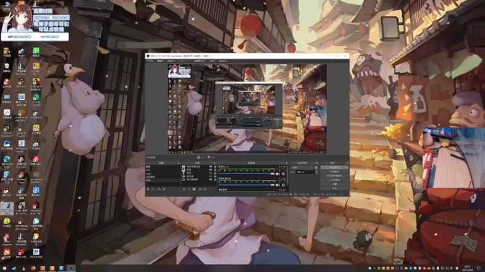Enable studio mode from the Controls dock
Screen dimensions: 485x272
pos(335,180)
